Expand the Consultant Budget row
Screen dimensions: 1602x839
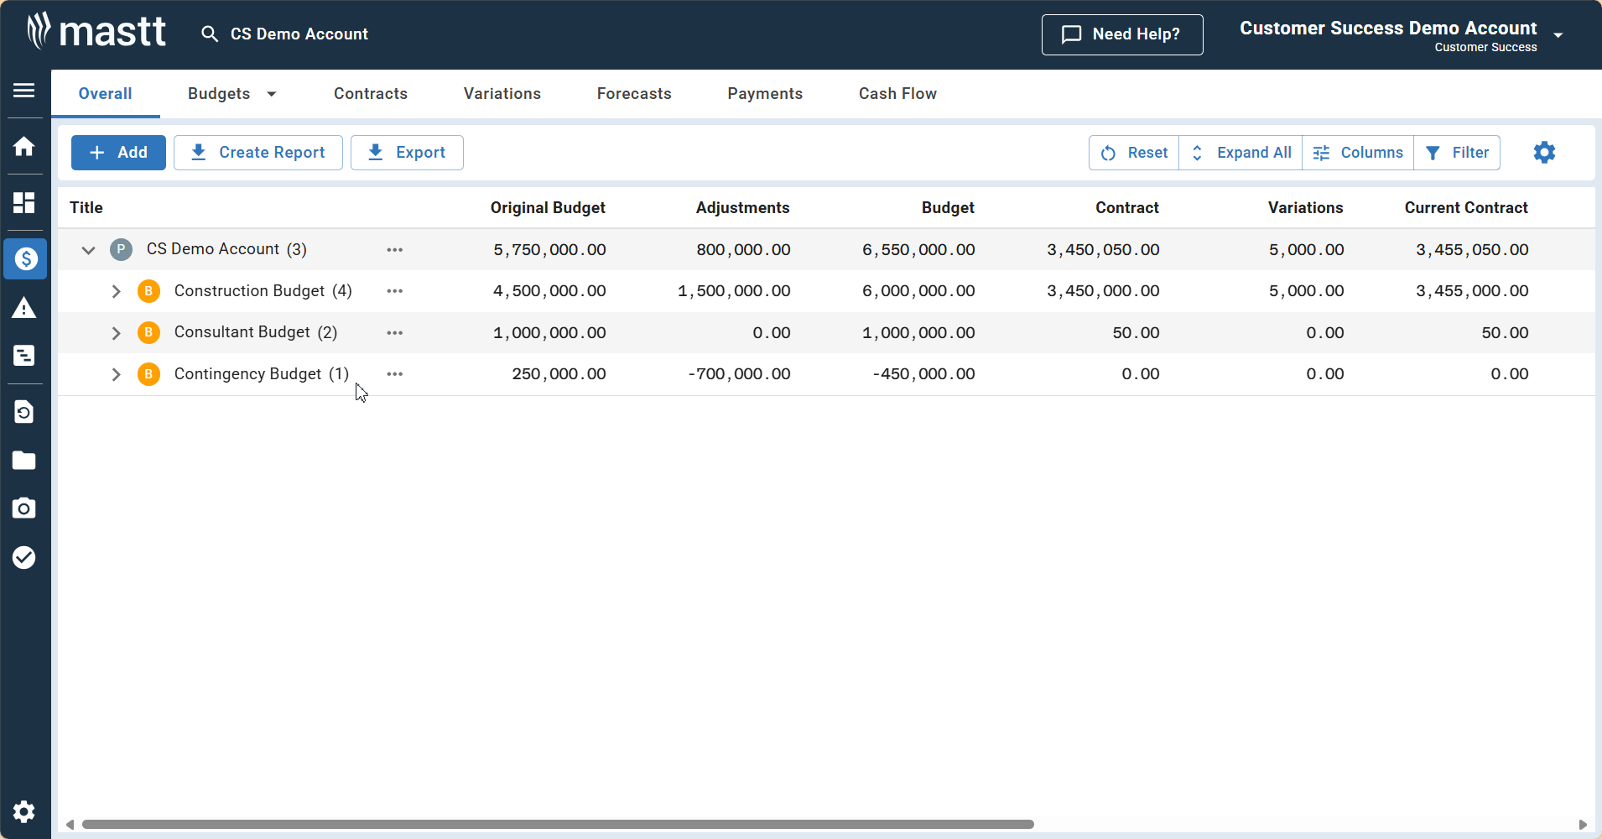tap(117, 333)
